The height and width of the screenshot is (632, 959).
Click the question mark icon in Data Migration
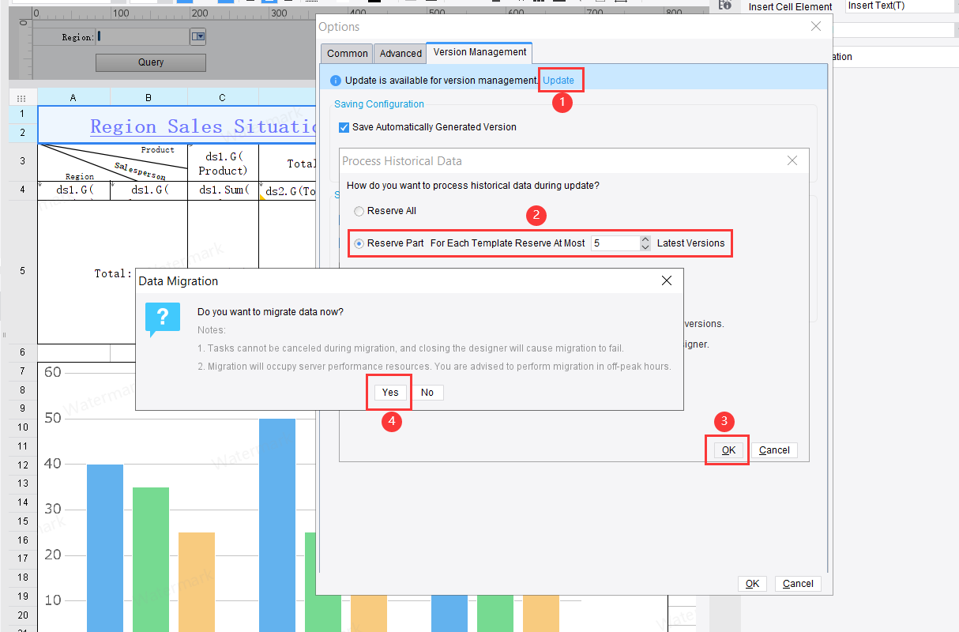click(x=164, y=319)
